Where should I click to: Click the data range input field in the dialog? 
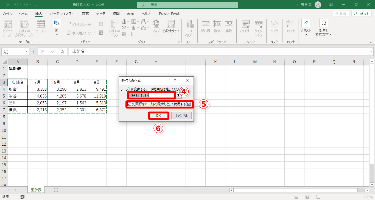(x=152, y=95)
